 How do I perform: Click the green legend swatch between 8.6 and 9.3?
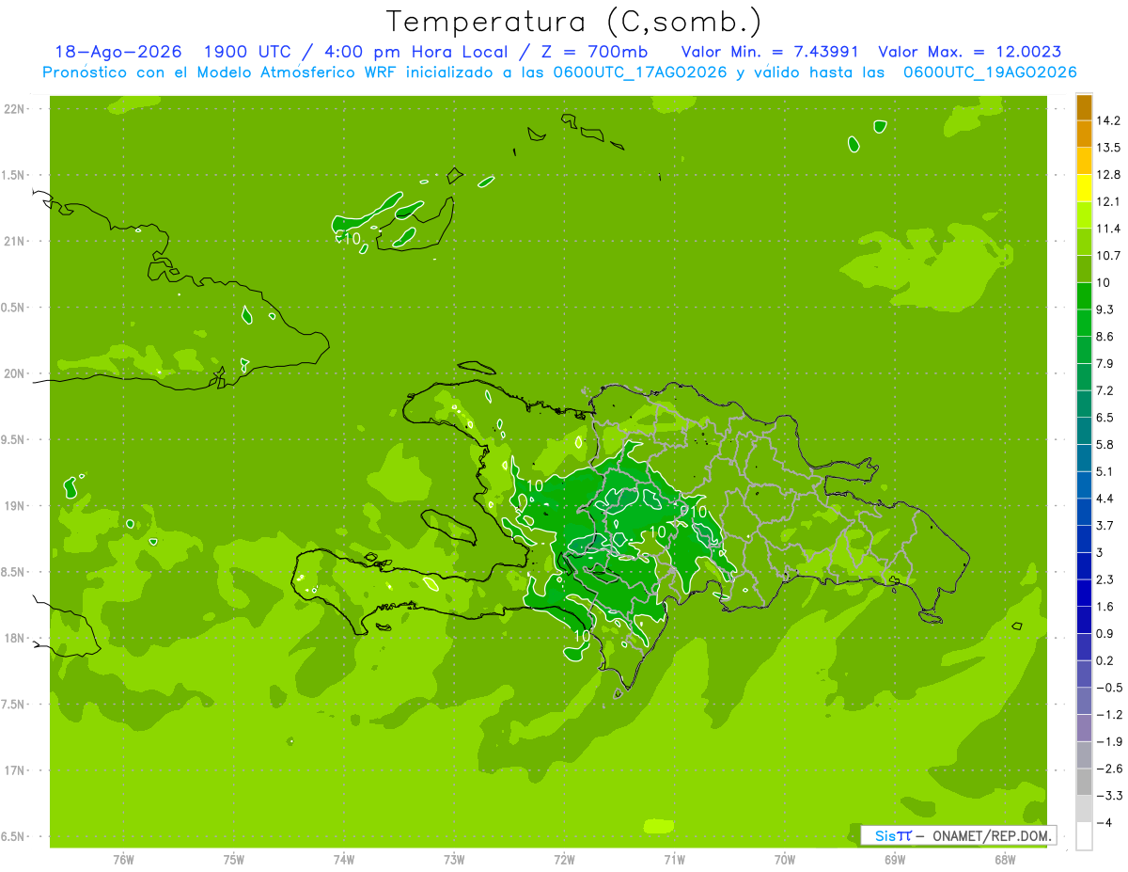coord(1084,324)
